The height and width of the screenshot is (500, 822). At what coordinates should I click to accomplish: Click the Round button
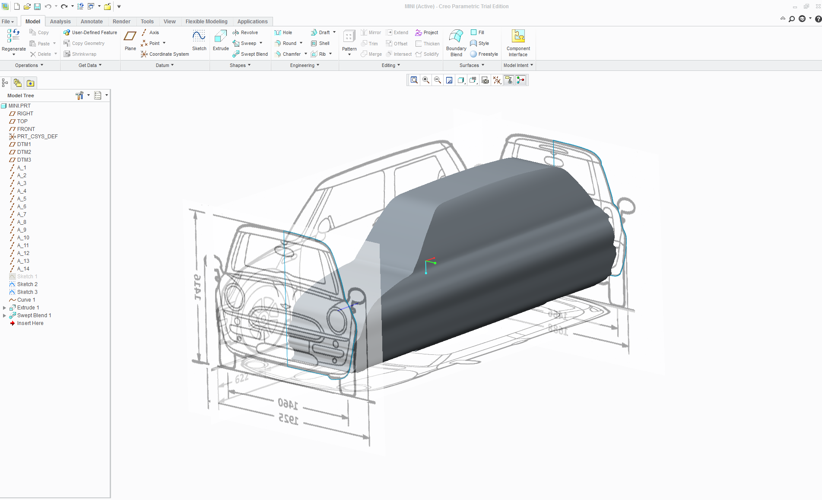(x=286, y=43)
